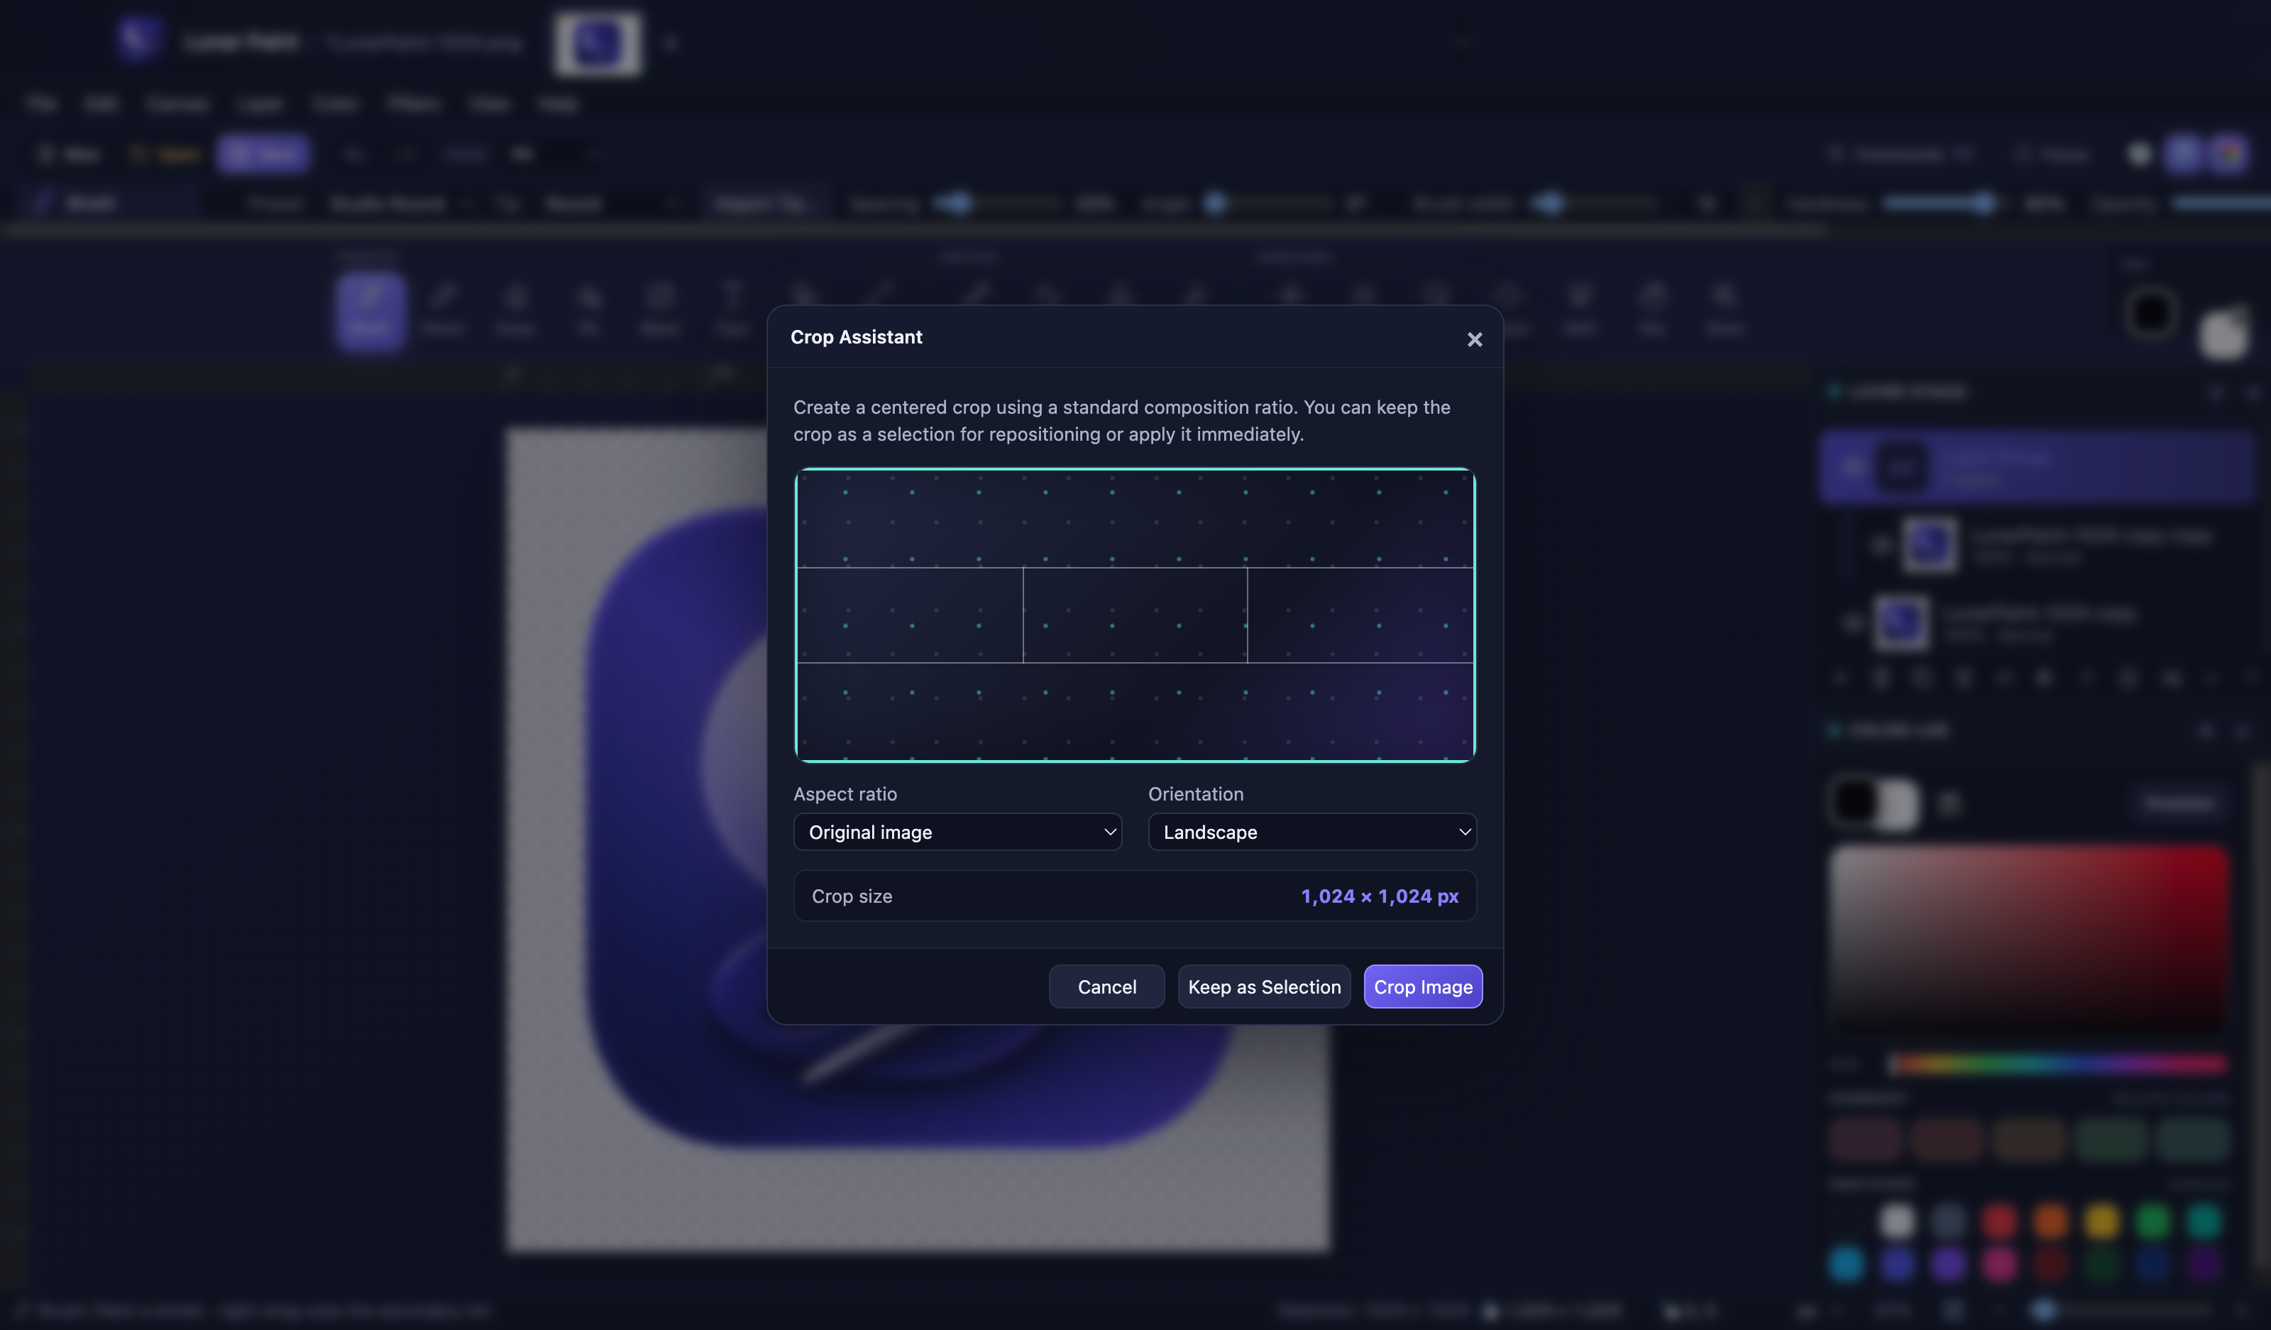This screenshot has width=2271, height=1330.
Task: Click the document thumbnail tab in title bar
Action: (x=598, y=43)
